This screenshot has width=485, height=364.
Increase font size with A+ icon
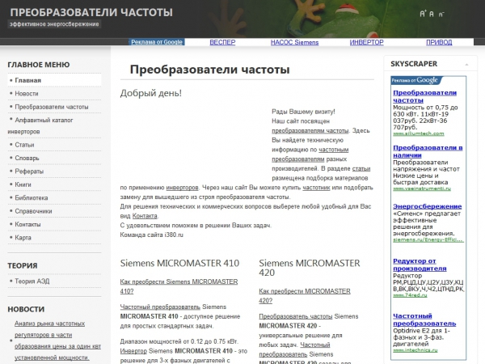coord(423,14)
